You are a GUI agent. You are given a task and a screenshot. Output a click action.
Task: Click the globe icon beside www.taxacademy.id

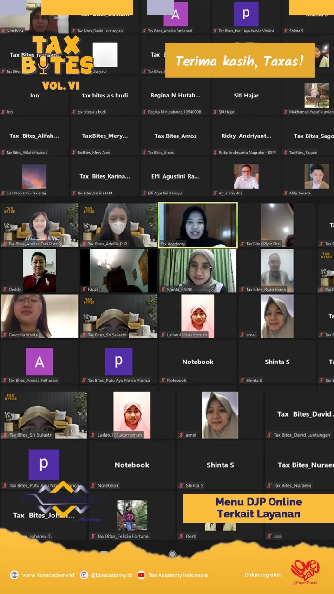coord(14,575)
